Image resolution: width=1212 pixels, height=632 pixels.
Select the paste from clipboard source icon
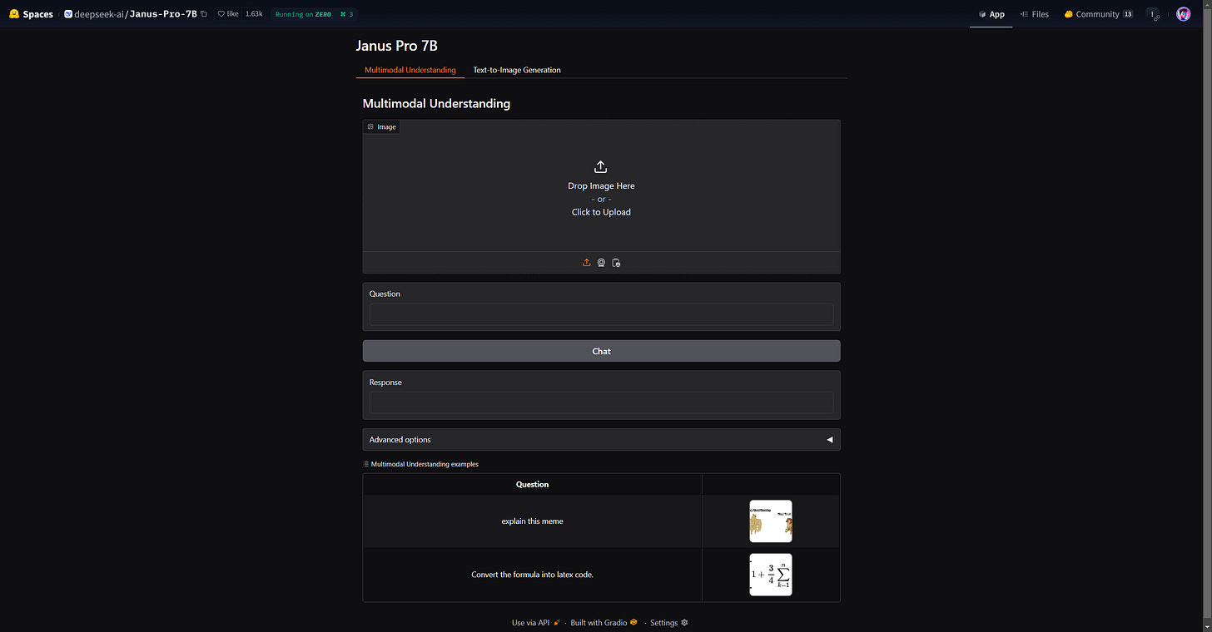point(616,263)
